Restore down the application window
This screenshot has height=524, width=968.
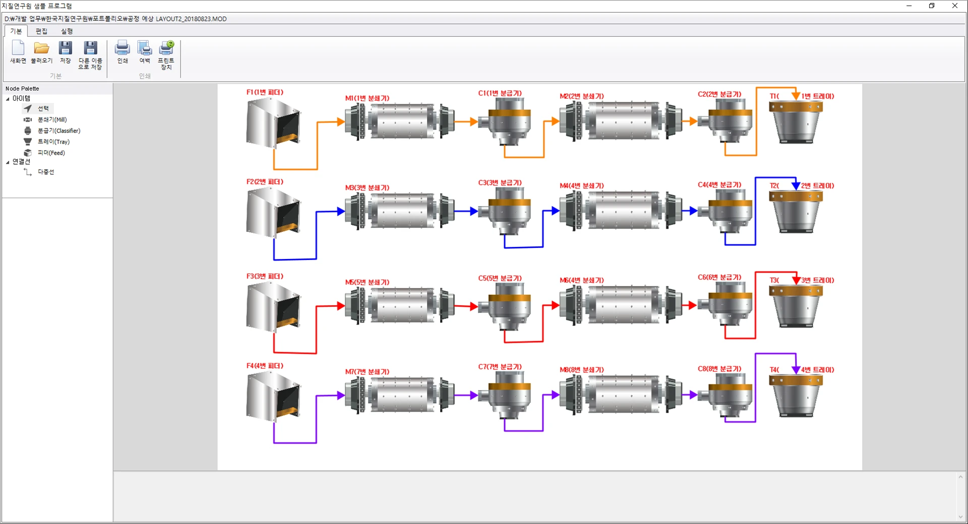coord(932,6)
